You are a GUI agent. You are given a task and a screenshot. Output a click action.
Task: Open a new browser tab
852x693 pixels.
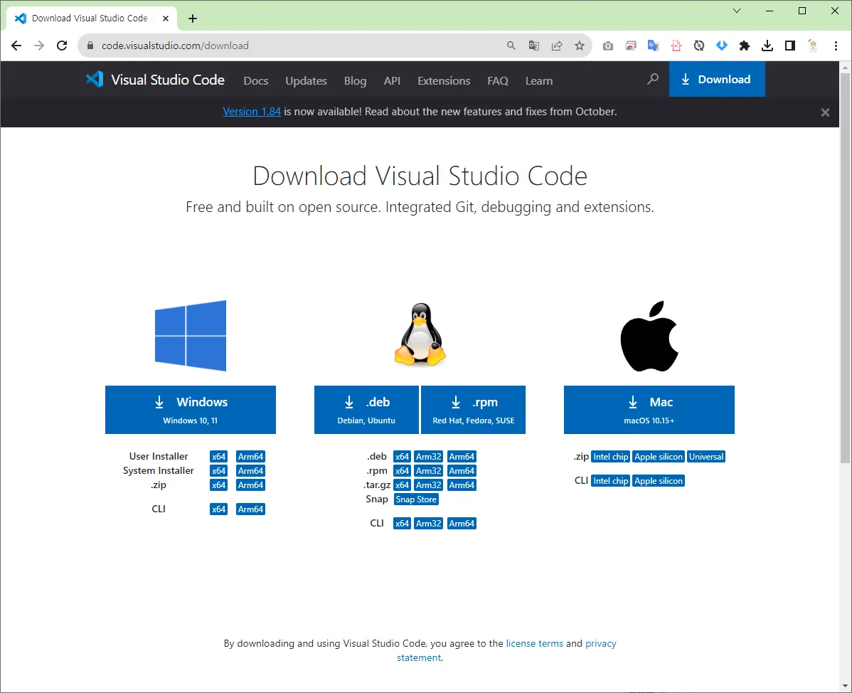[x=192, y=18]
